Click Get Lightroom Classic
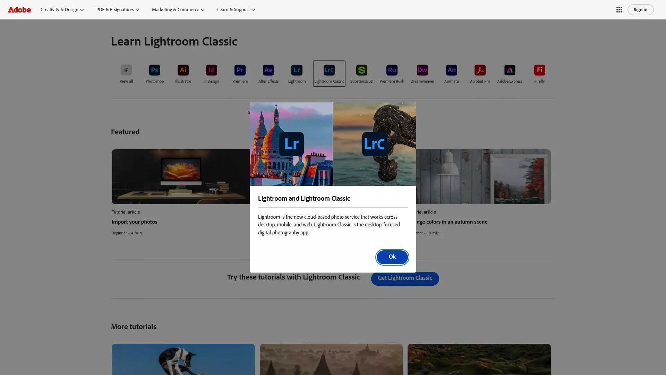 coord(405,278)
